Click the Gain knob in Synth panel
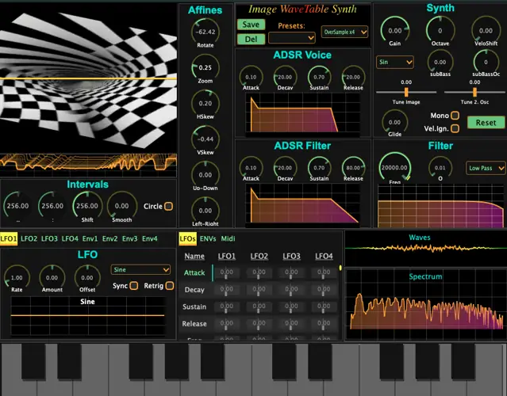The width and height of the screenshot is (507, 396). 394,32
